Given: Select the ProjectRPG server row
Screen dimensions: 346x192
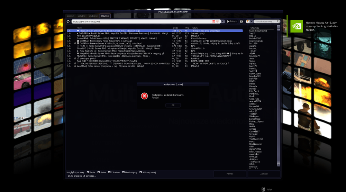Looking at the screenshot, I should click(155, 31).
